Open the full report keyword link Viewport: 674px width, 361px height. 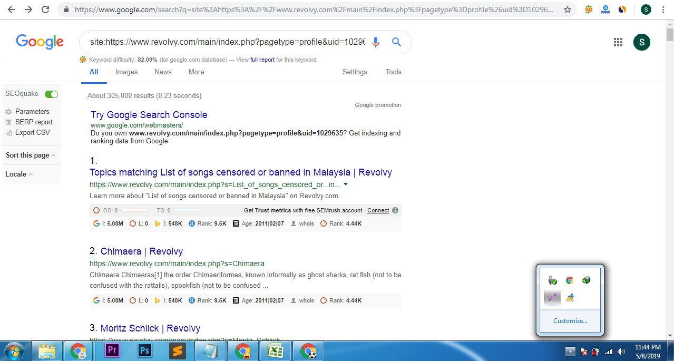(x=262, y=60)
